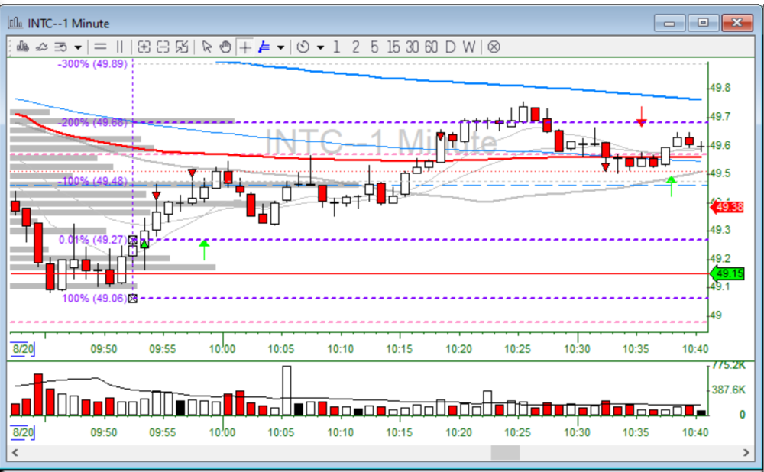The height and width of the screenshot is (472, 764).
Task: Open the indicators wave icon
Action: (41, 47)
